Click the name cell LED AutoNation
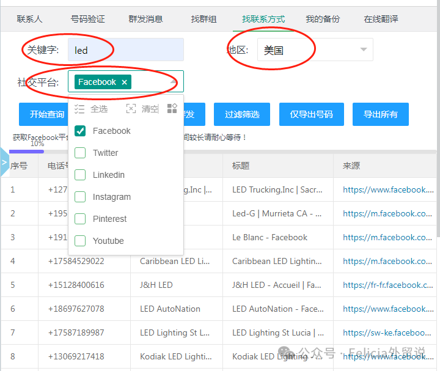The width and height of the screenshot is (440, 371). click(x=170, y=309)
